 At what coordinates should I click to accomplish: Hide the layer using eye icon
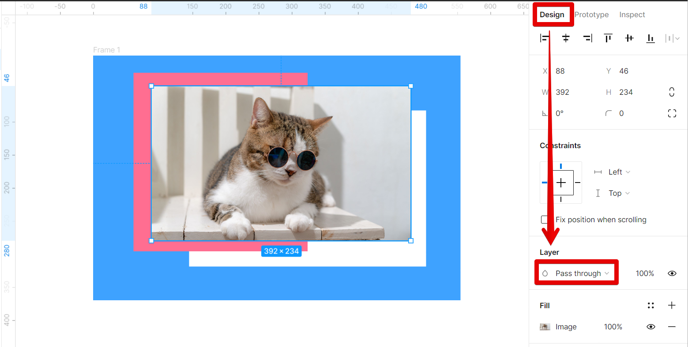coord(672,273)
